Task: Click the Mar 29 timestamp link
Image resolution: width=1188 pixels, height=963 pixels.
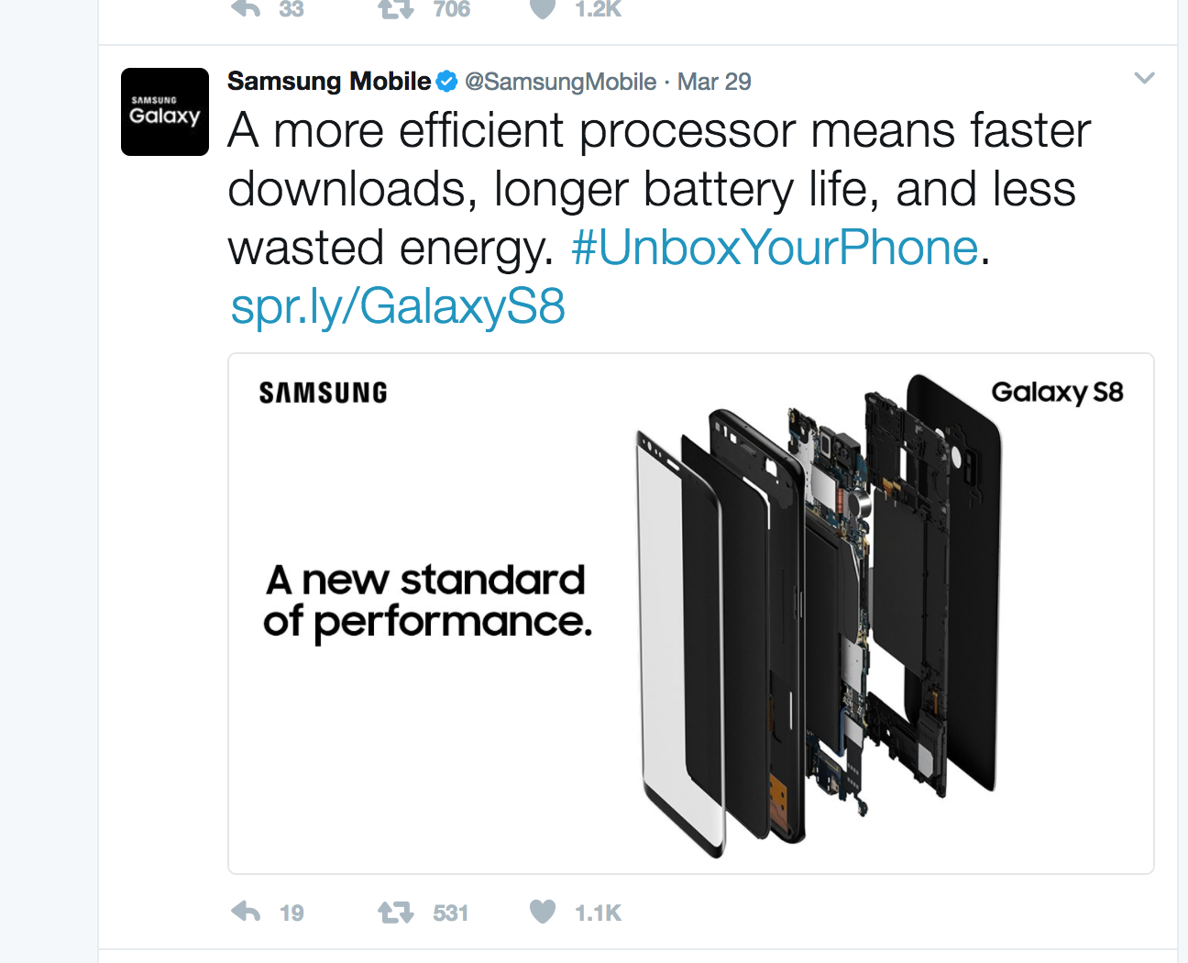Action: coord(714,81)
